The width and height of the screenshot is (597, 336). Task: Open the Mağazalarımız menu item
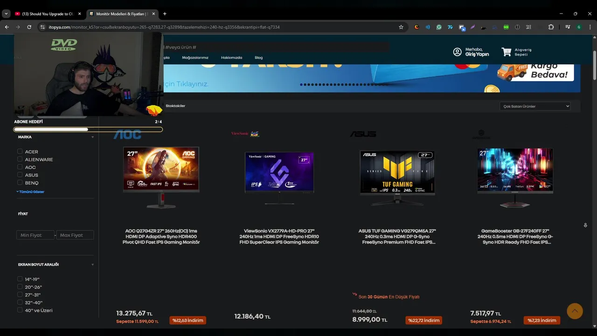pos(195,57)
